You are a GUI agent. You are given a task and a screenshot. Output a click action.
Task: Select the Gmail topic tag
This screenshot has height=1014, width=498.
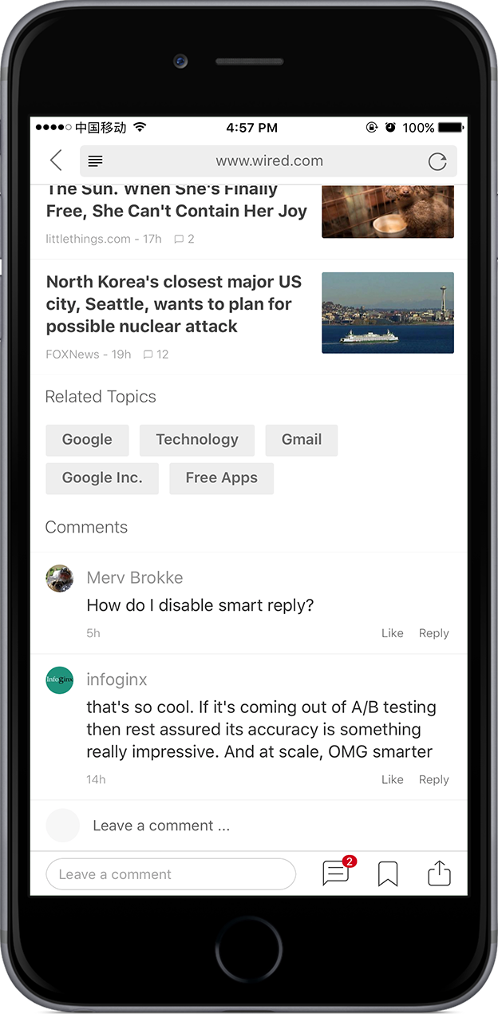pos(302,440)
